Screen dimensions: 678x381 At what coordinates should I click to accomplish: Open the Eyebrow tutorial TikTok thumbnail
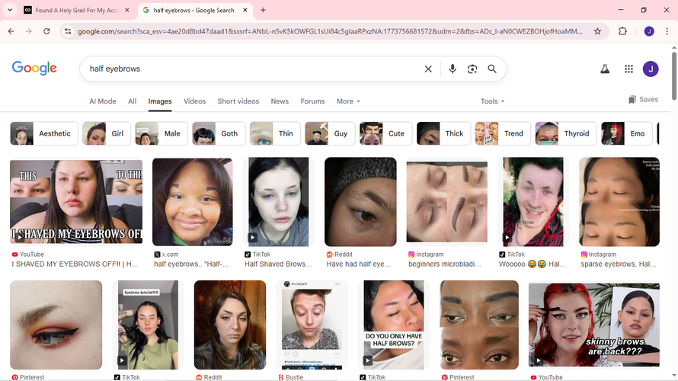(148, 325)
